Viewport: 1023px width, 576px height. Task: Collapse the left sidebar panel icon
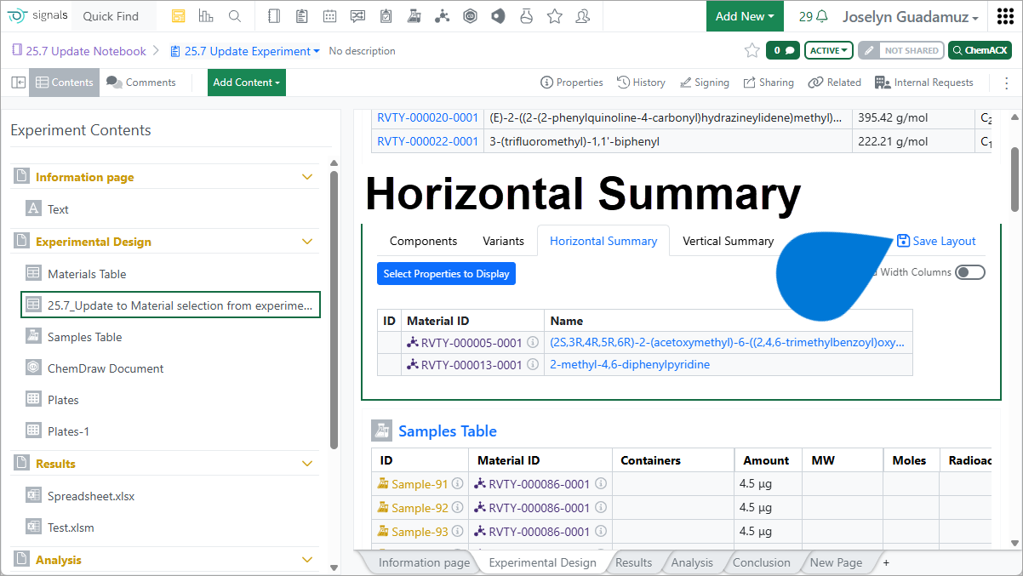click(x=18, y=83)
